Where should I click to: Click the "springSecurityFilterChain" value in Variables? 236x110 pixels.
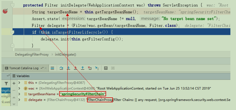click(x=83, y=94)
